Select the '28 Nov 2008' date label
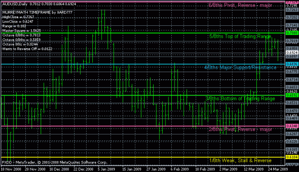This screenshot has height=172, width=299. [35, 169]
